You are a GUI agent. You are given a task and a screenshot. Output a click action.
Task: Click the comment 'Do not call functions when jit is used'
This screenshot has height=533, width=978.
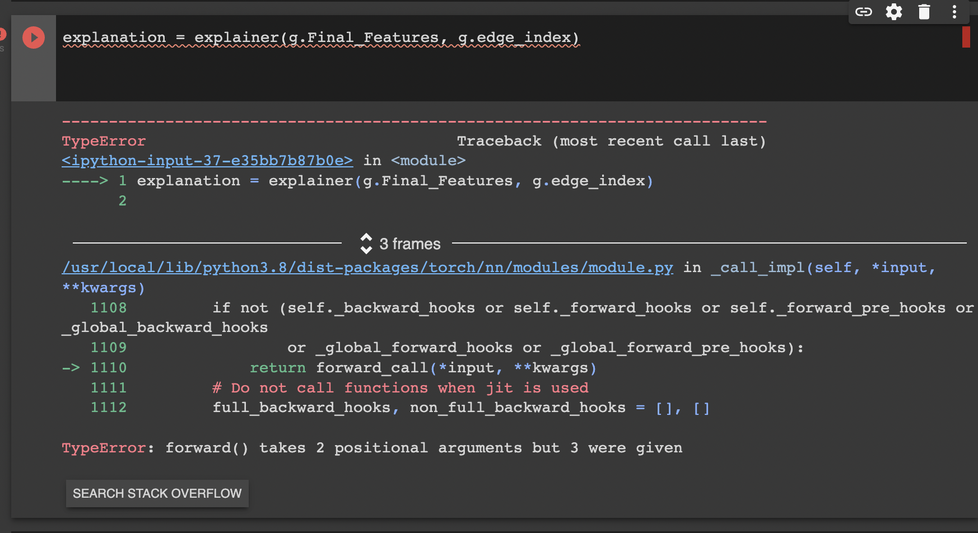coord(400,388)
